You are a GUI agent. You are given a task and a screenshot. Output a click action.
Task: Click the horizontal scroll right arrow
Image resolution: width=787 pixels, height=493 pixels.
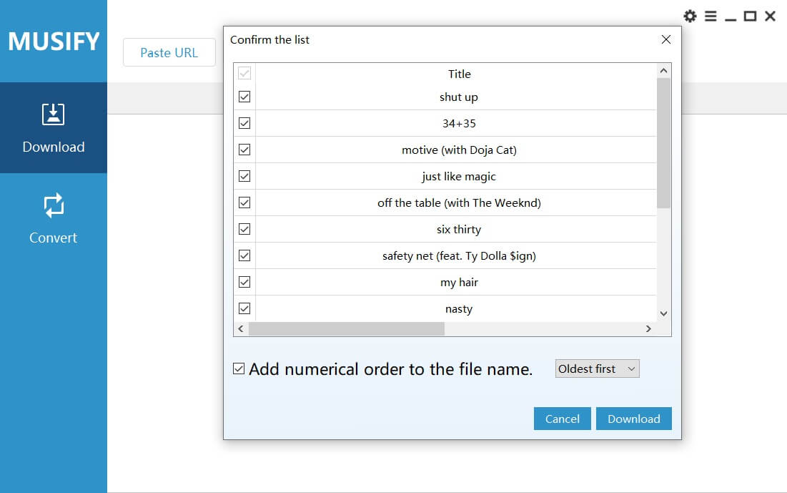pos(648,328)
